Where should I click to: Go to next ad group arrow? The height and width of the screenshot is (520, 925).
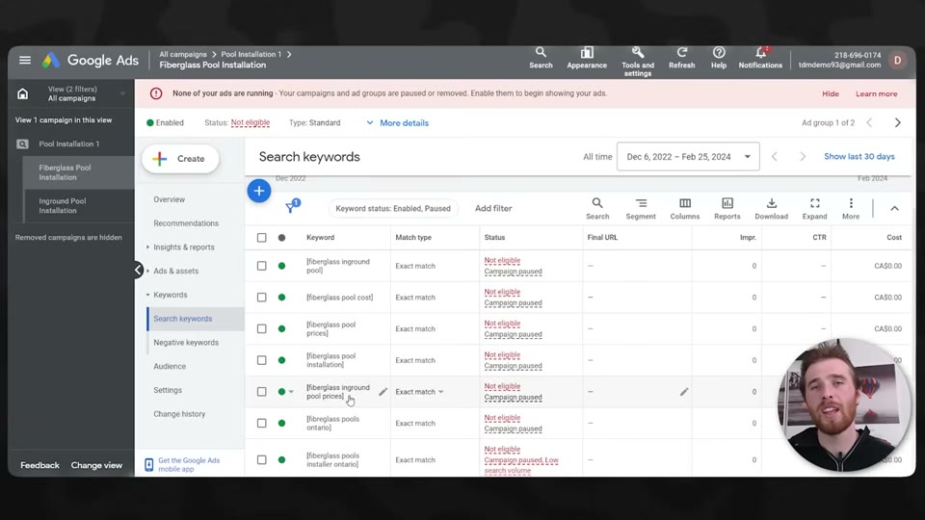pyautogui.click(x=897, y=122)
